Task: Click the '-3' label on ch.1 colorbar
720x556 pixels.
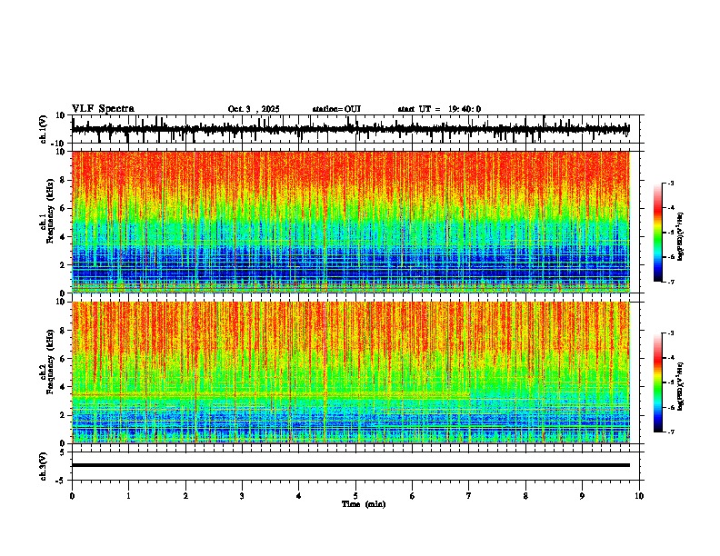Action: point(670,184)
